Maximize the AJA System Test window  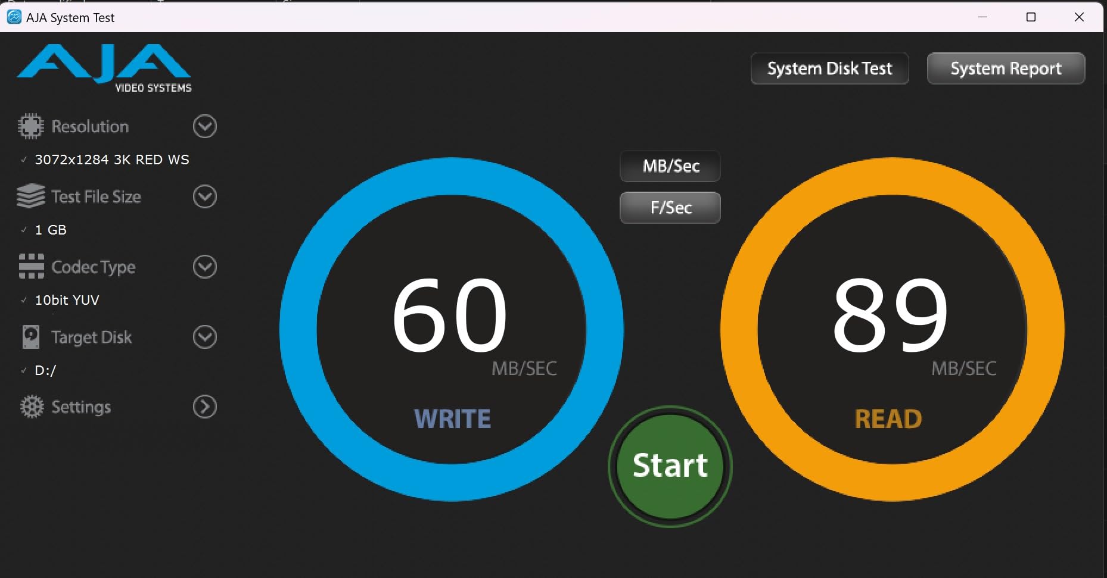tap(1031, 17)
